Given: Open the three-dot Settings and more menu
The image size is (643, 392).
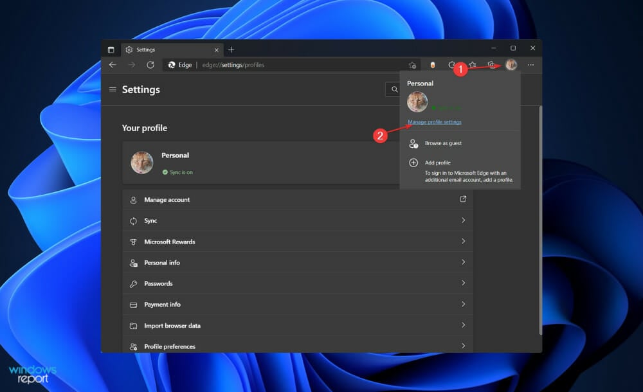Looking at the screenshot, I should [x=530, y=65].
